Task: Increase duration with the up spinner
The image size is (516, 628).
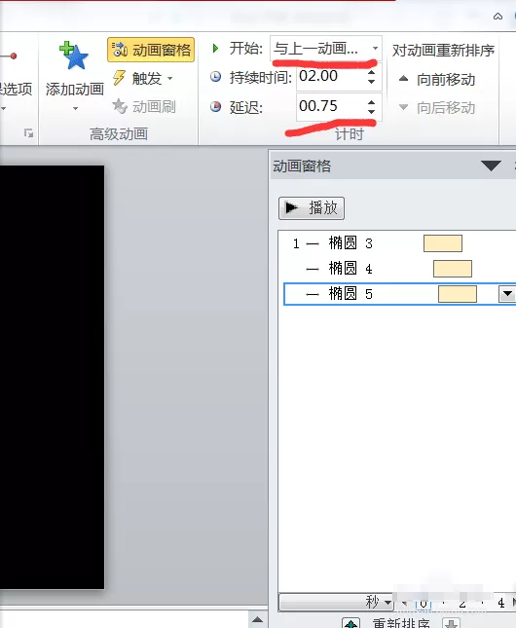Action: click(x=371, y=72)
